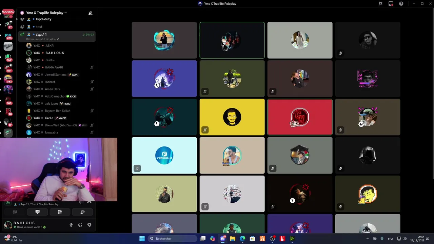Open server with 98 unread badge
This screenshot has width=434, height=244.
click(x=8, y=111)
